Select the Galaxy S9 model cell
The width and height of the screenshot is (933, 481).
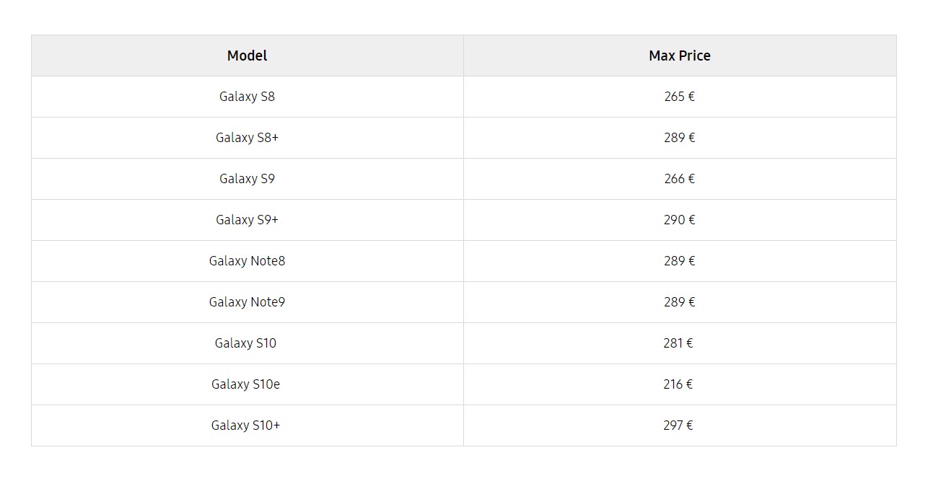tap(247, 179)
